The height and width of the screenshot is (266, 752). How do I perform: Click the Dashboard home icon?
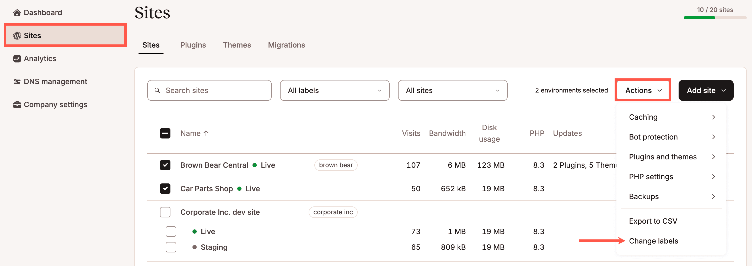tap(17, 13)
